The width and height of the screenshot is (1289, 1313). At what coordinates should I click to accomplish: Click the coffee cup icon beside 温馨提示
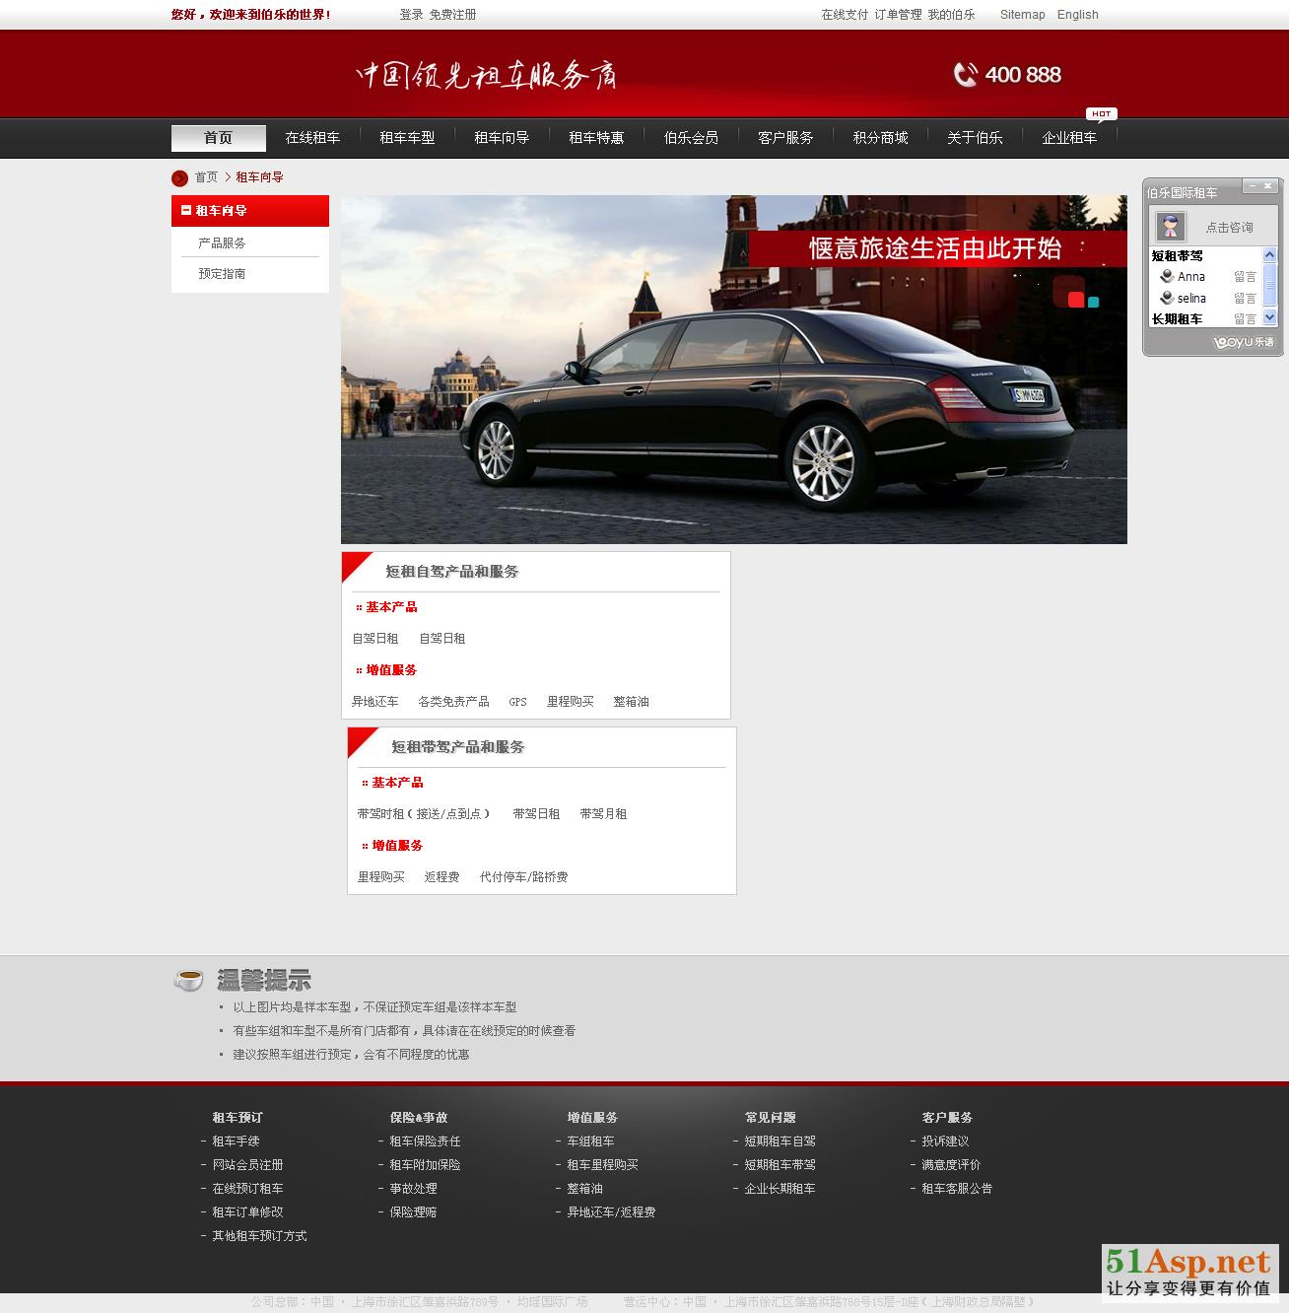click(x=188, y=980)
